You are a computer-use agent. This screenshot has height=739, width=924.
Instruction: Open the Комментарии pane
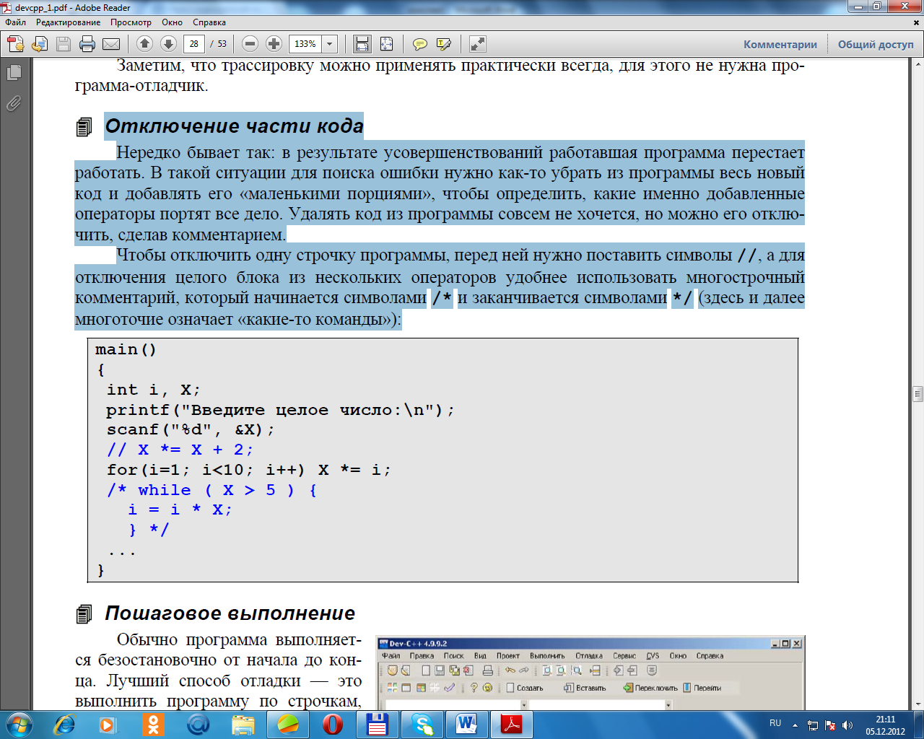pos(780,44)
